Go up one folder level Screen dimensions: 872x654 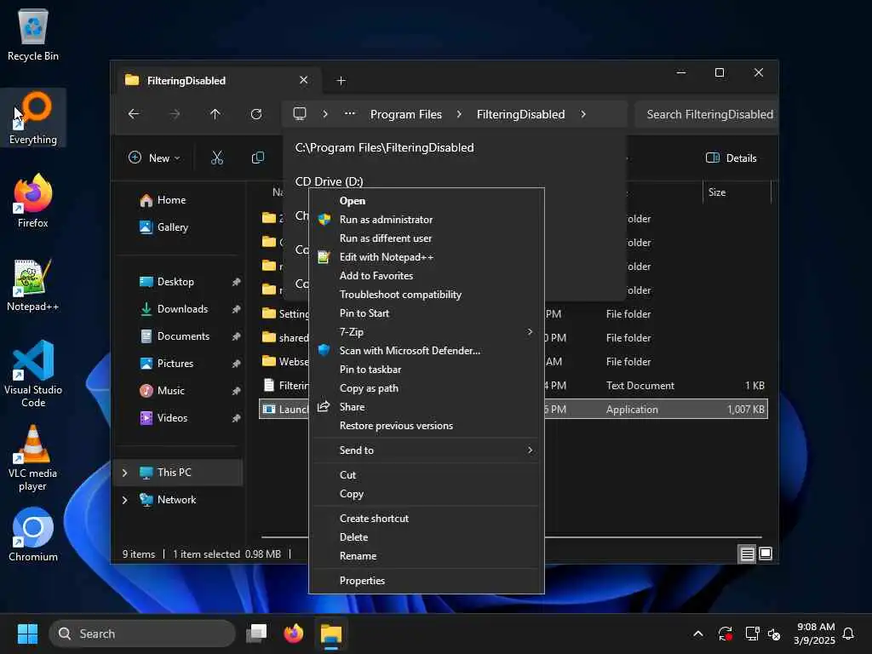[215, 114]
